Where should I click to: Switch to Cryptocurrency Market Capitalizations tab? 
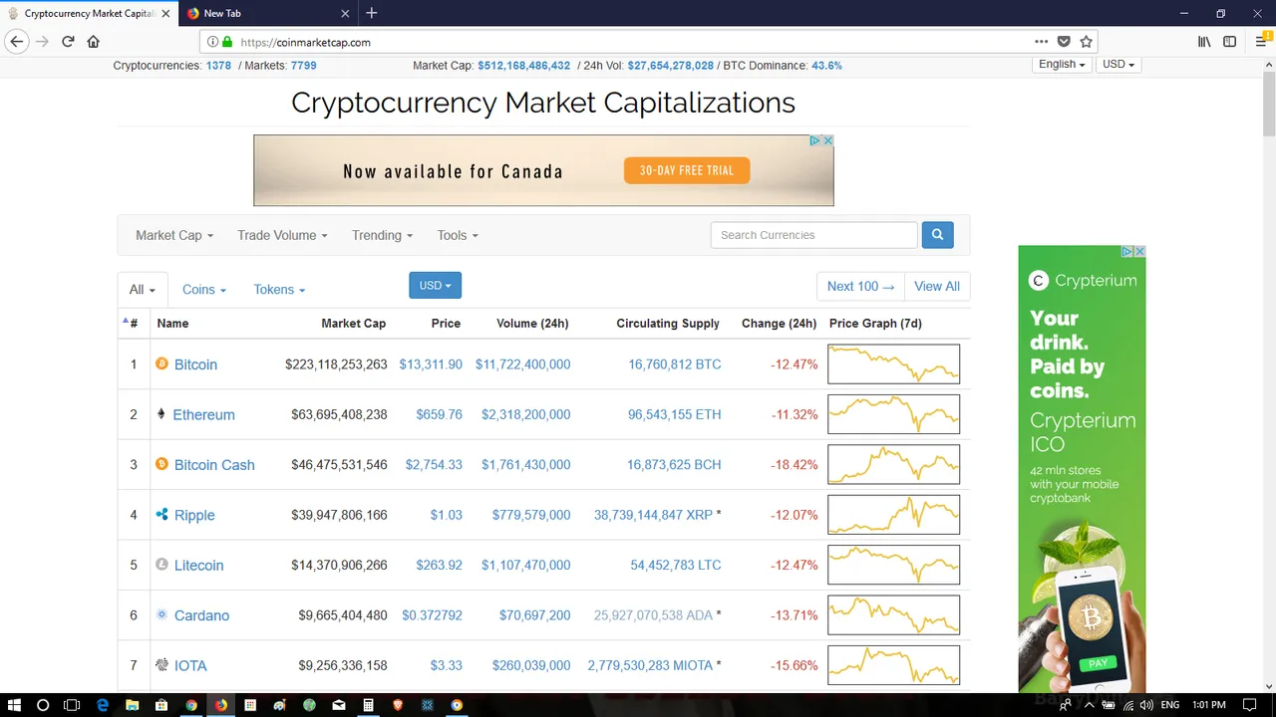click(88, 14)
